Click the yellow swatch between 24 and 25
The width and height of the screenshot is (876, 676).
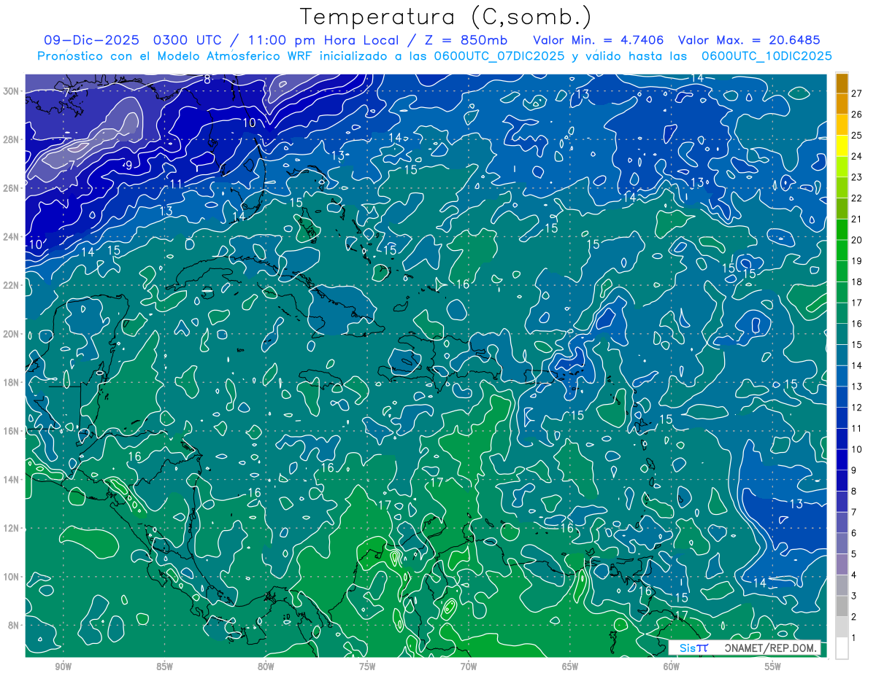pos(842,145)
